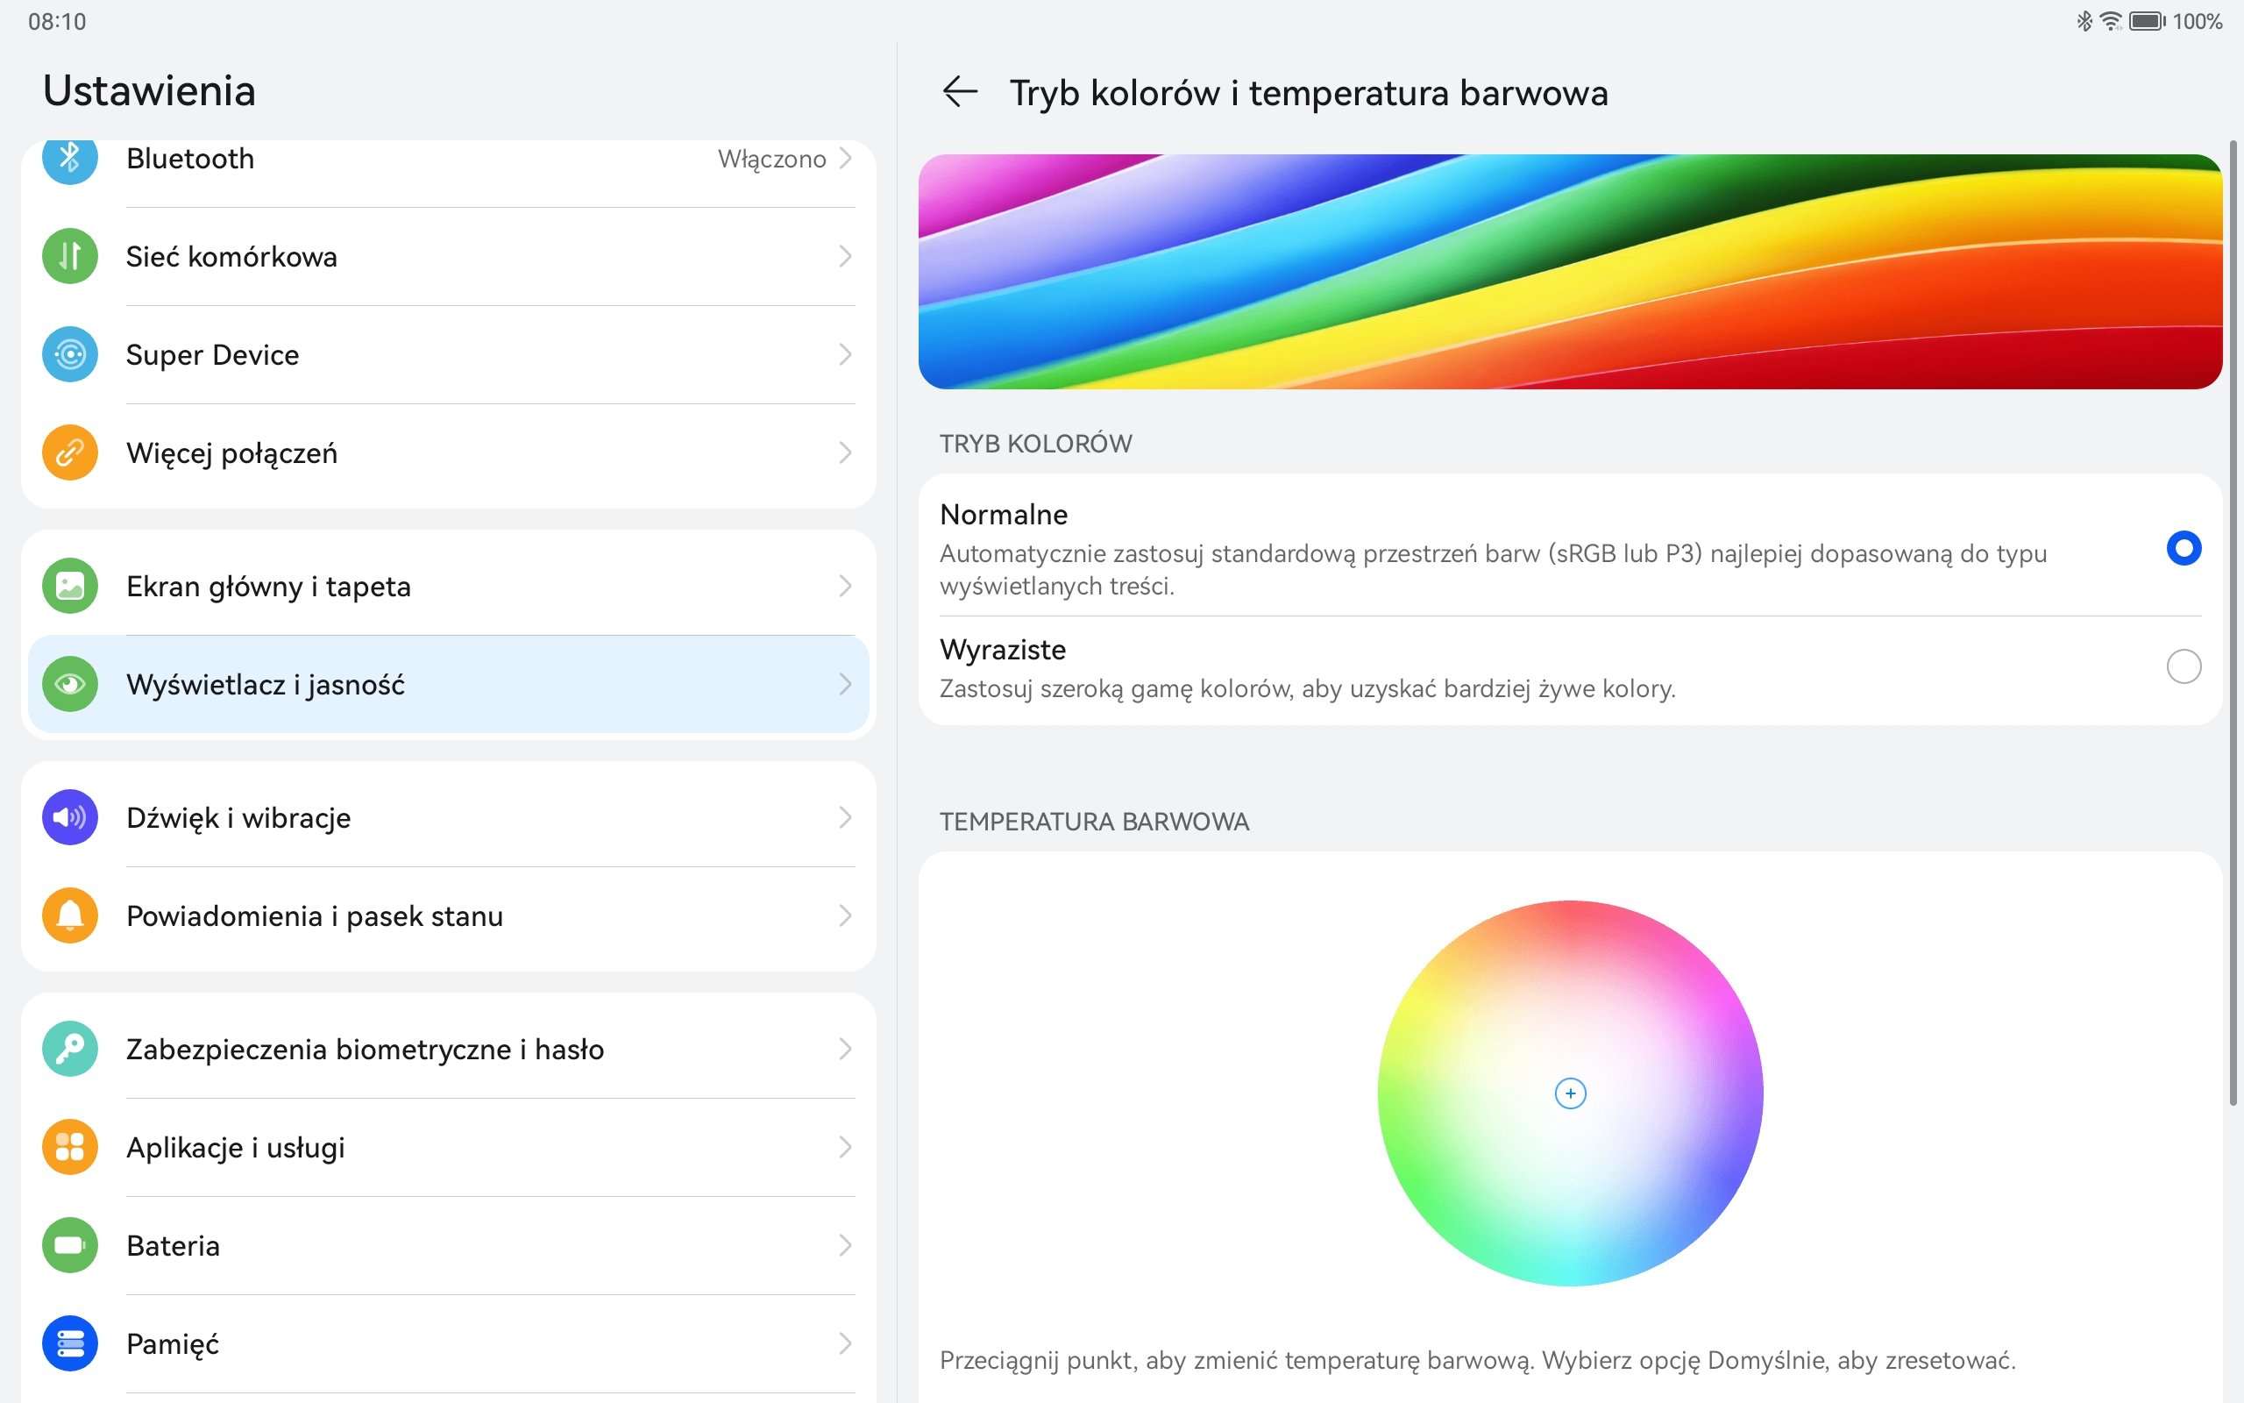Open Pamięć via its chevron
This screenshot has height=1403, width=2244.
click(x=845, y=1343)
